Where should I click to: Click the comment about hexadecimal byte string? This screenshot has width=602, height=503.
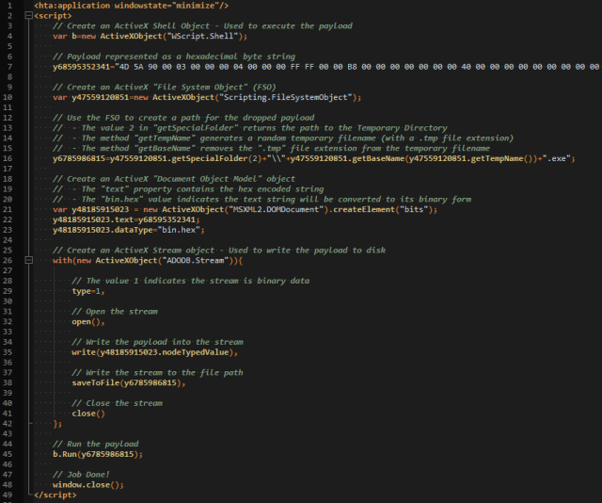coord(174,57)
